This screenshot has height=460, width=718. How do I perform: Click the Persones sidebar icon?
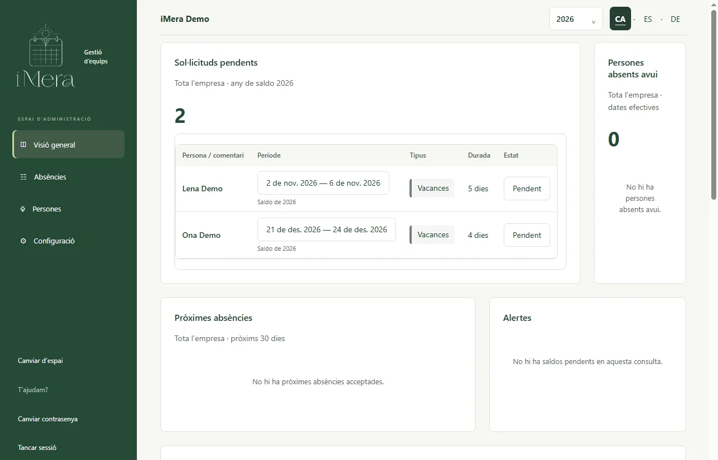(x=23, y=209)
